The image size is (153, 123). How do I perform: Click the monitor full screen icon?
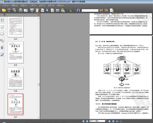(32, 10)
